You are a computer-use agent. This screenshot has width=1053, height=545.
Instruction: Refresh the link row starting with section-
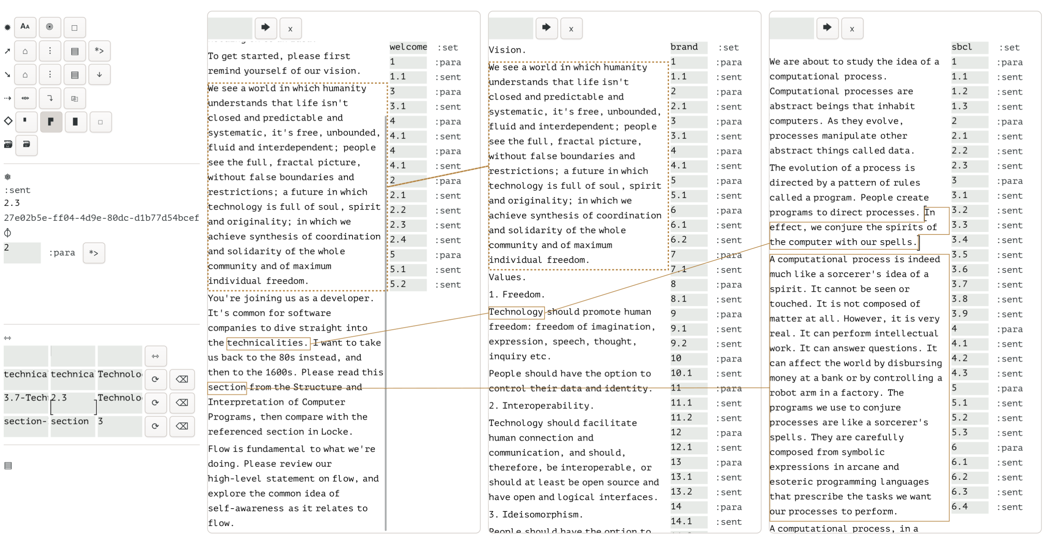click(x=156, y=427)
